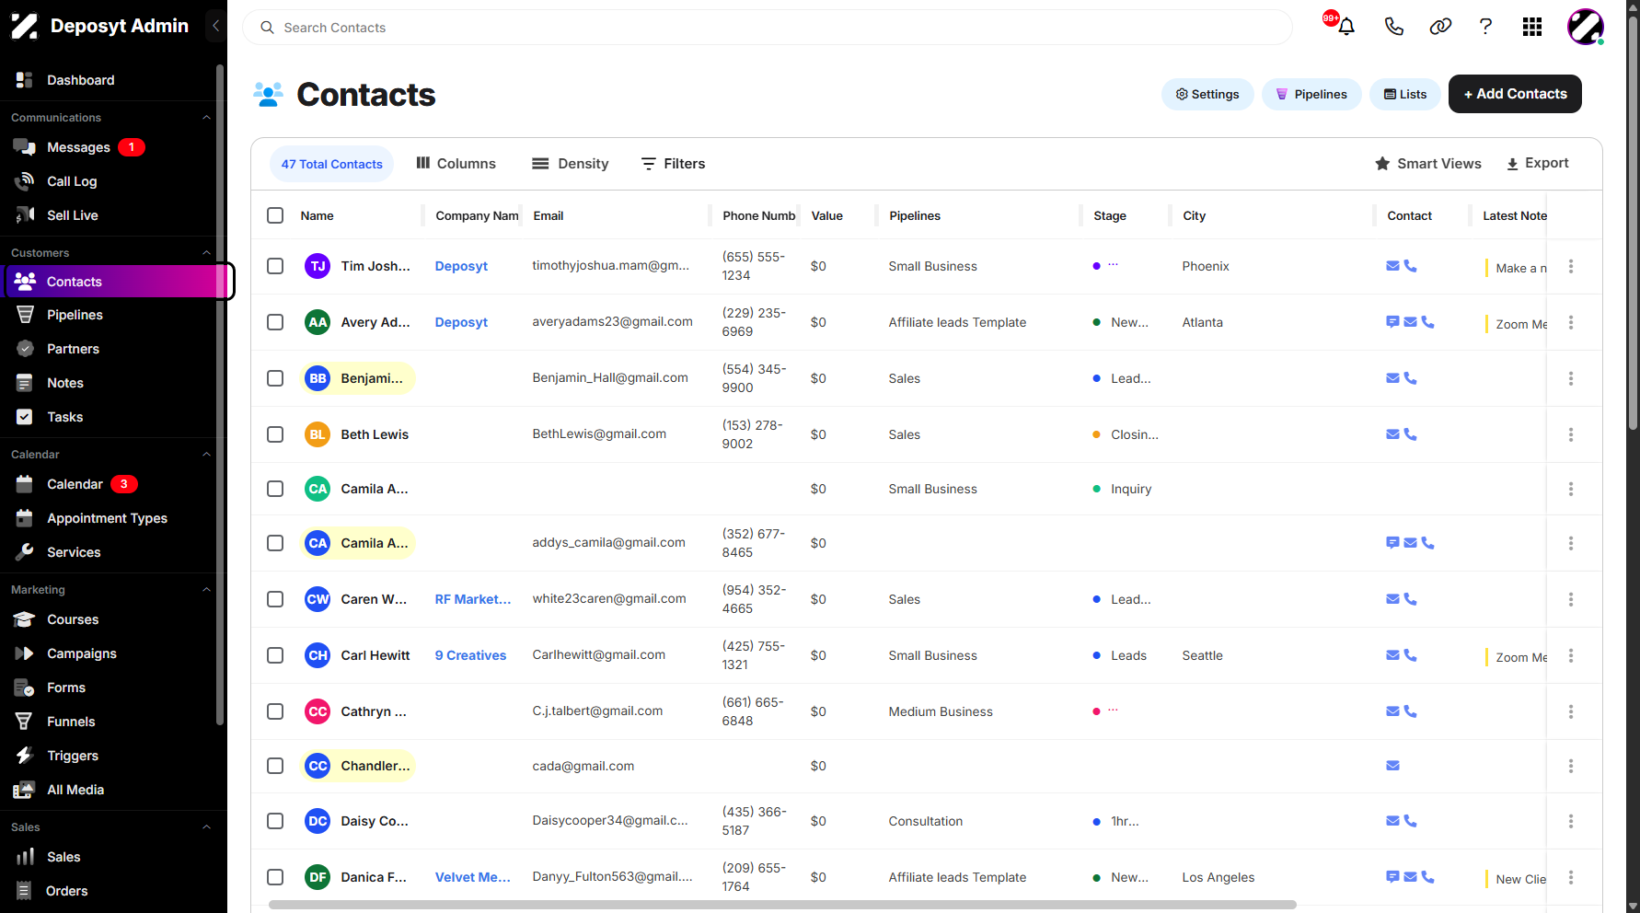Open the 9 Creatives company link

pyautogui.click(x=470, y=655)
